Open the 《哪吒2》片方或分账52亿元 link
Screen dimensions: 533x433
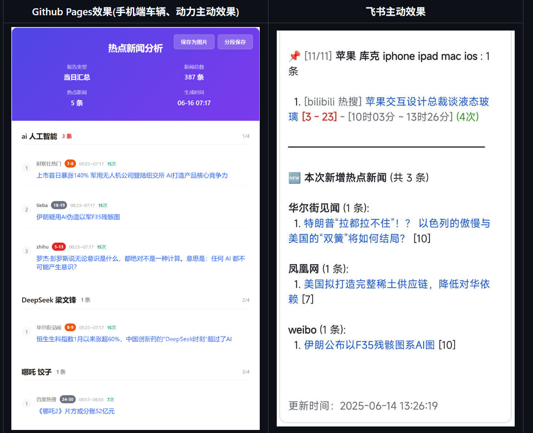(75, 411)
